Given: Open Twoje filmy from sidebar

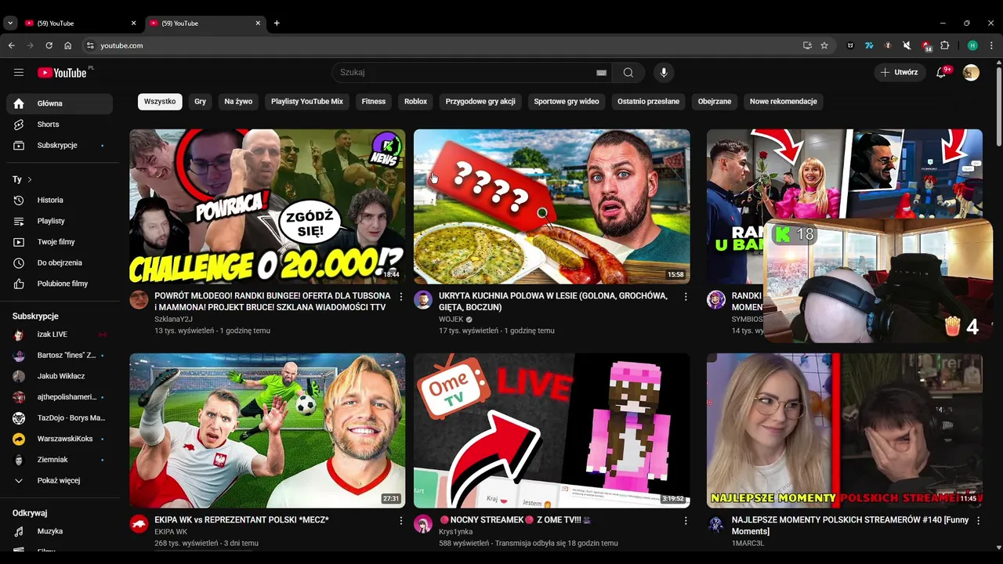Looking at the screenshot, I should 60,242.
